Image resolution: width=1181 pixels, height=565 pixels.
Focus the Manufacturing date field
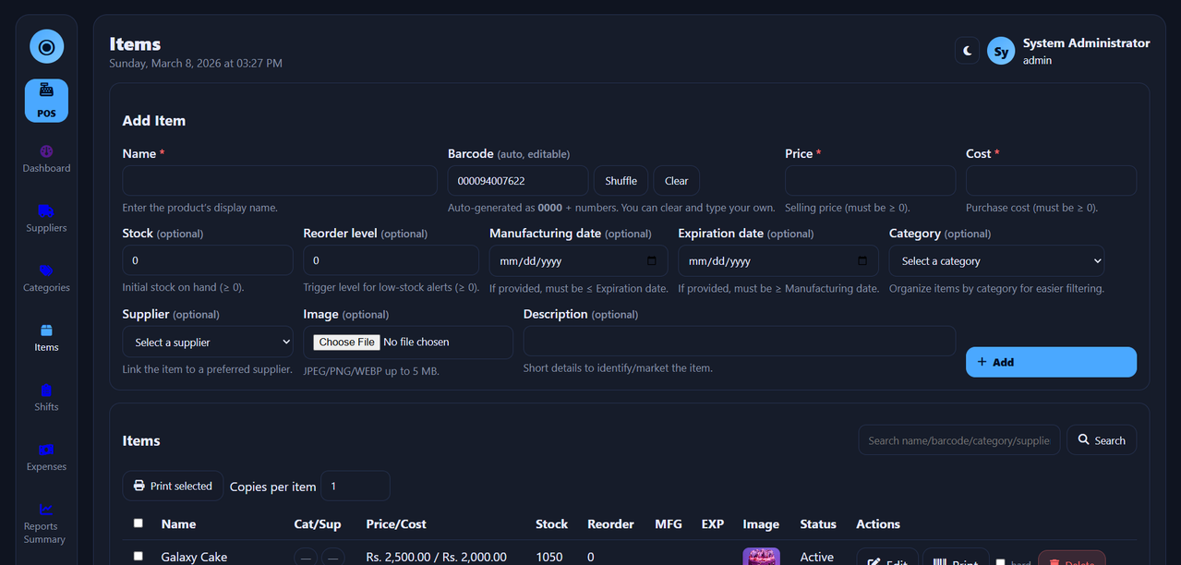pos(579,261)
